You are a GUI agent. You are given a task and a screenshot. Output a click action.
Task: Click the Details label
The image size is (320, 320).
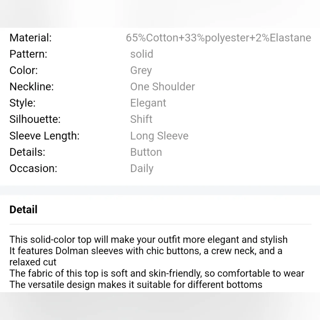tap(27, 152)
